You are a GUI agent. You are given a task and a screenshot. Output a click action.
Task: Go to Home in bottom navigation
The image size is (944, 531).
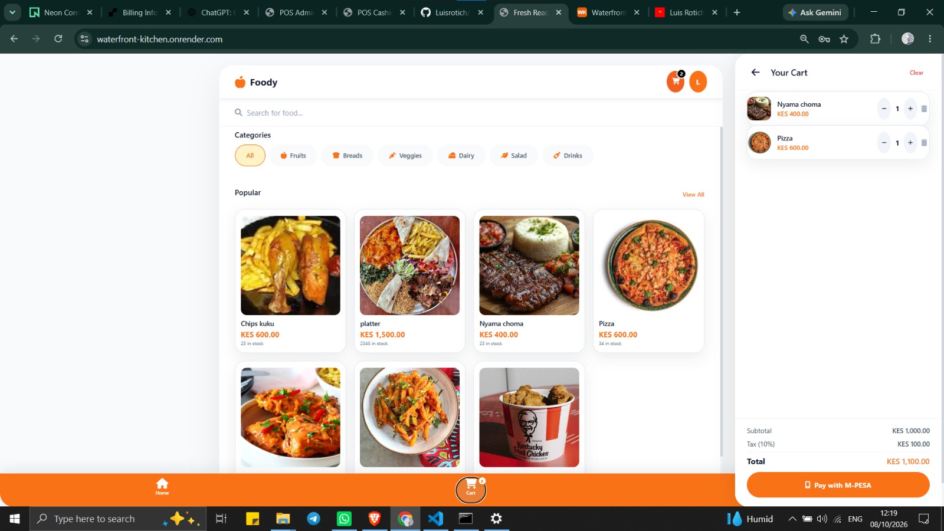(x=162, y=487)
